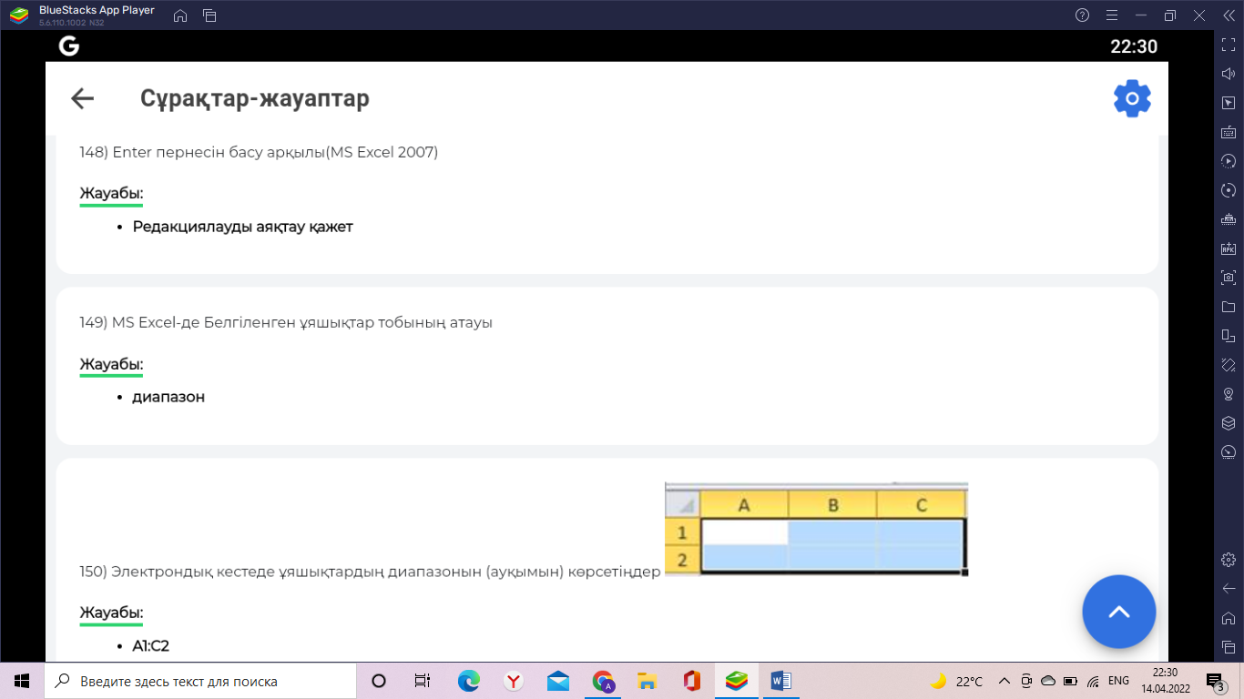Open recent apps icon in sidebar
This screenshot has height=699, width=1244.
point(1229,646)
